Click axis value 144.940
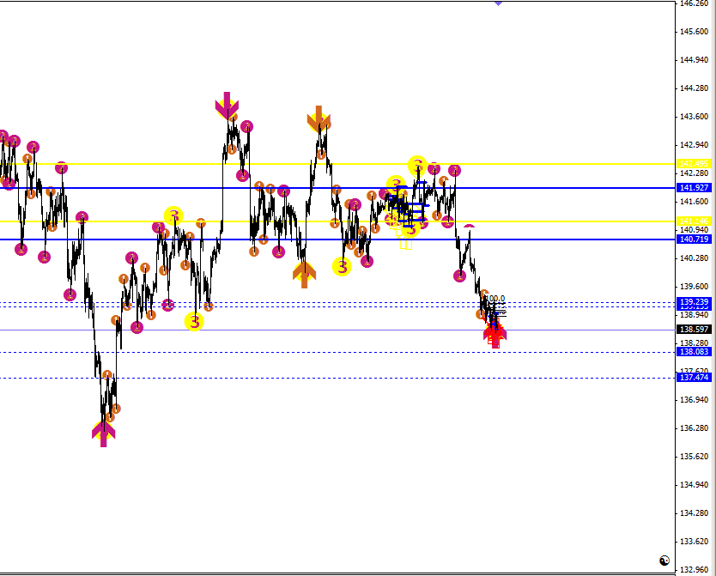Image resolution: width=716 pixels, height=576 pixels. [694, 60]
